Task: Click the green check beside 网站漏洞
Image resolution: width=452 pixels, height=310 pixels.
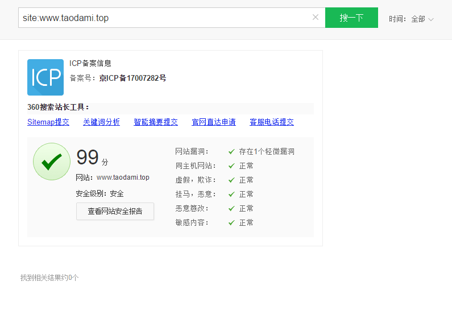Action: pos(231,152)
